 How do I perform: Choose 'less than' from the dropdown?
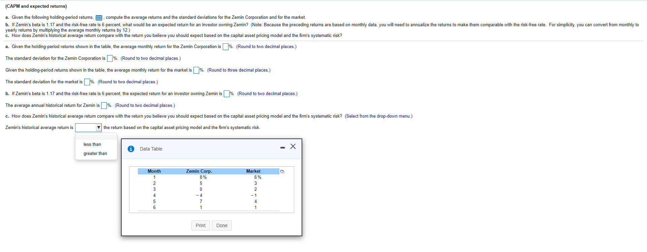click(x=92, y=144)
